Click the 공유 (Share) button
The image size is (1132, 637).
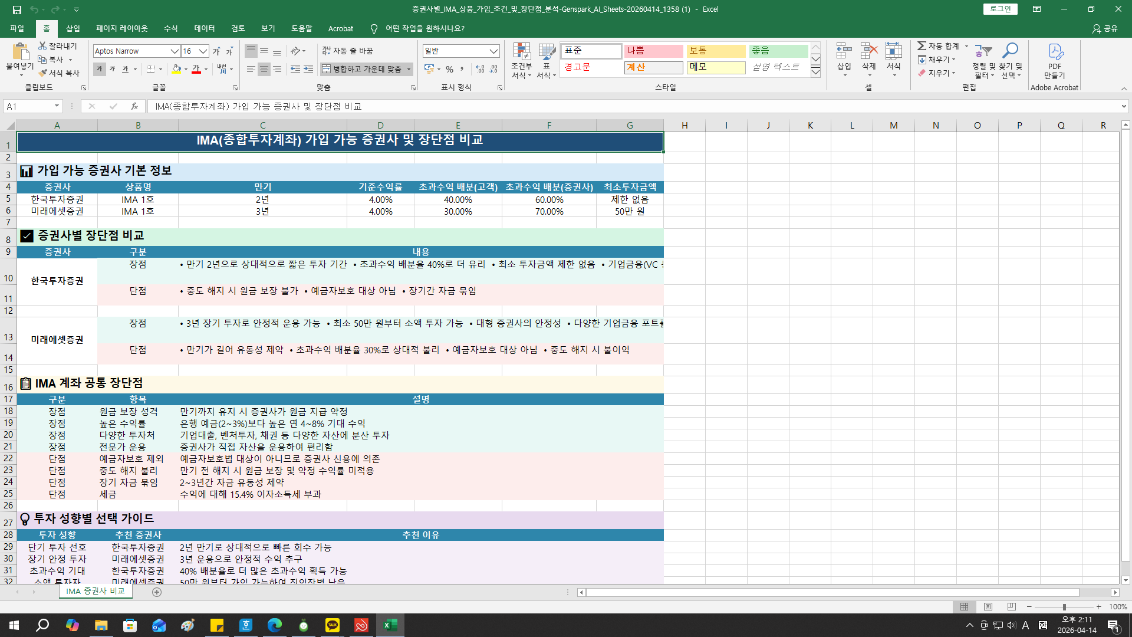click(1105, 28)
